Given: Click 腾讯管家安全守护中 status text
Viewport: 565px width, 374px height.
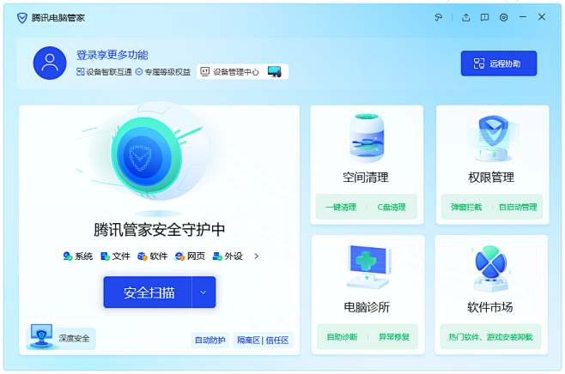Looking at the screenshot, I should [159, 229].
